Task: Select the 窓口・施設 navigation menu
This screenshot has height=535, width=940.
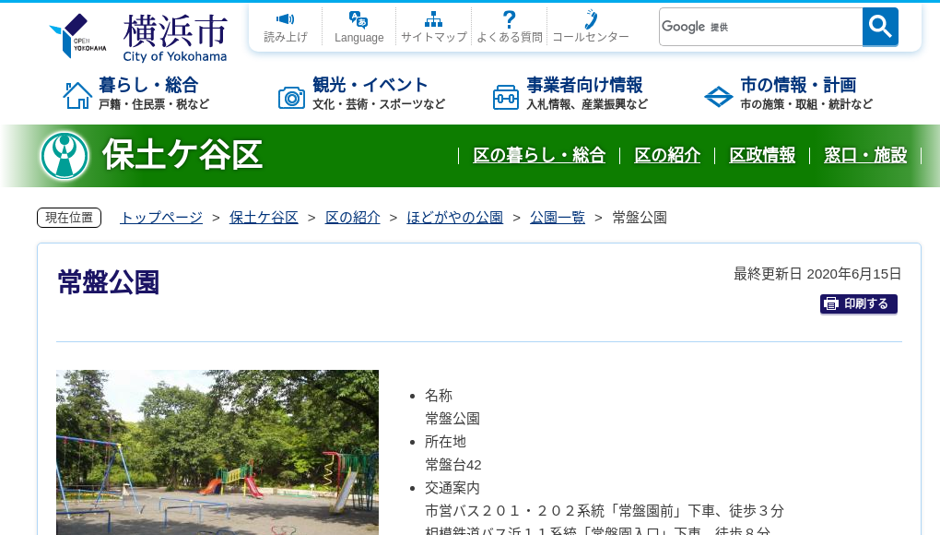Action: click(x=865, y=157)
